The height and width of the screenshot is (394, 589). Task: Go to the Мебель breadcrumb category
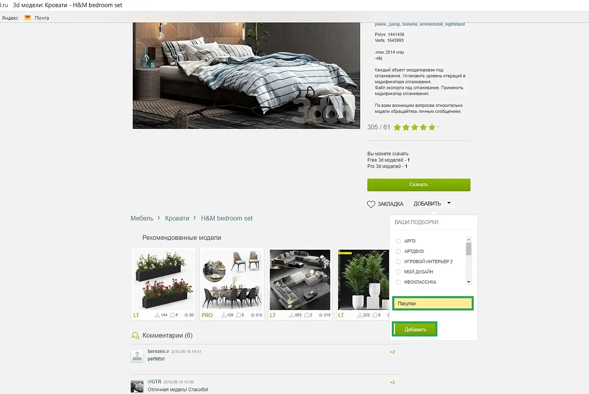(142, 218)
